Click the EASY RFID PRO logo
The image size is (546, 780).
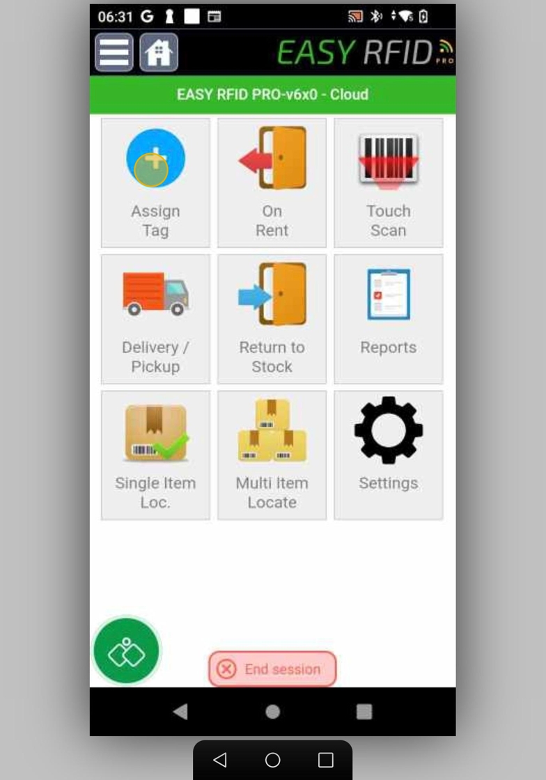pyautogui.click(x=366, y=52)
